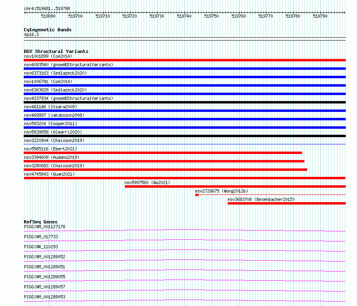Viewport: 357px width, 306px height.
Task: Click the Cytogenetic Bands track heading
Action: 48,30
